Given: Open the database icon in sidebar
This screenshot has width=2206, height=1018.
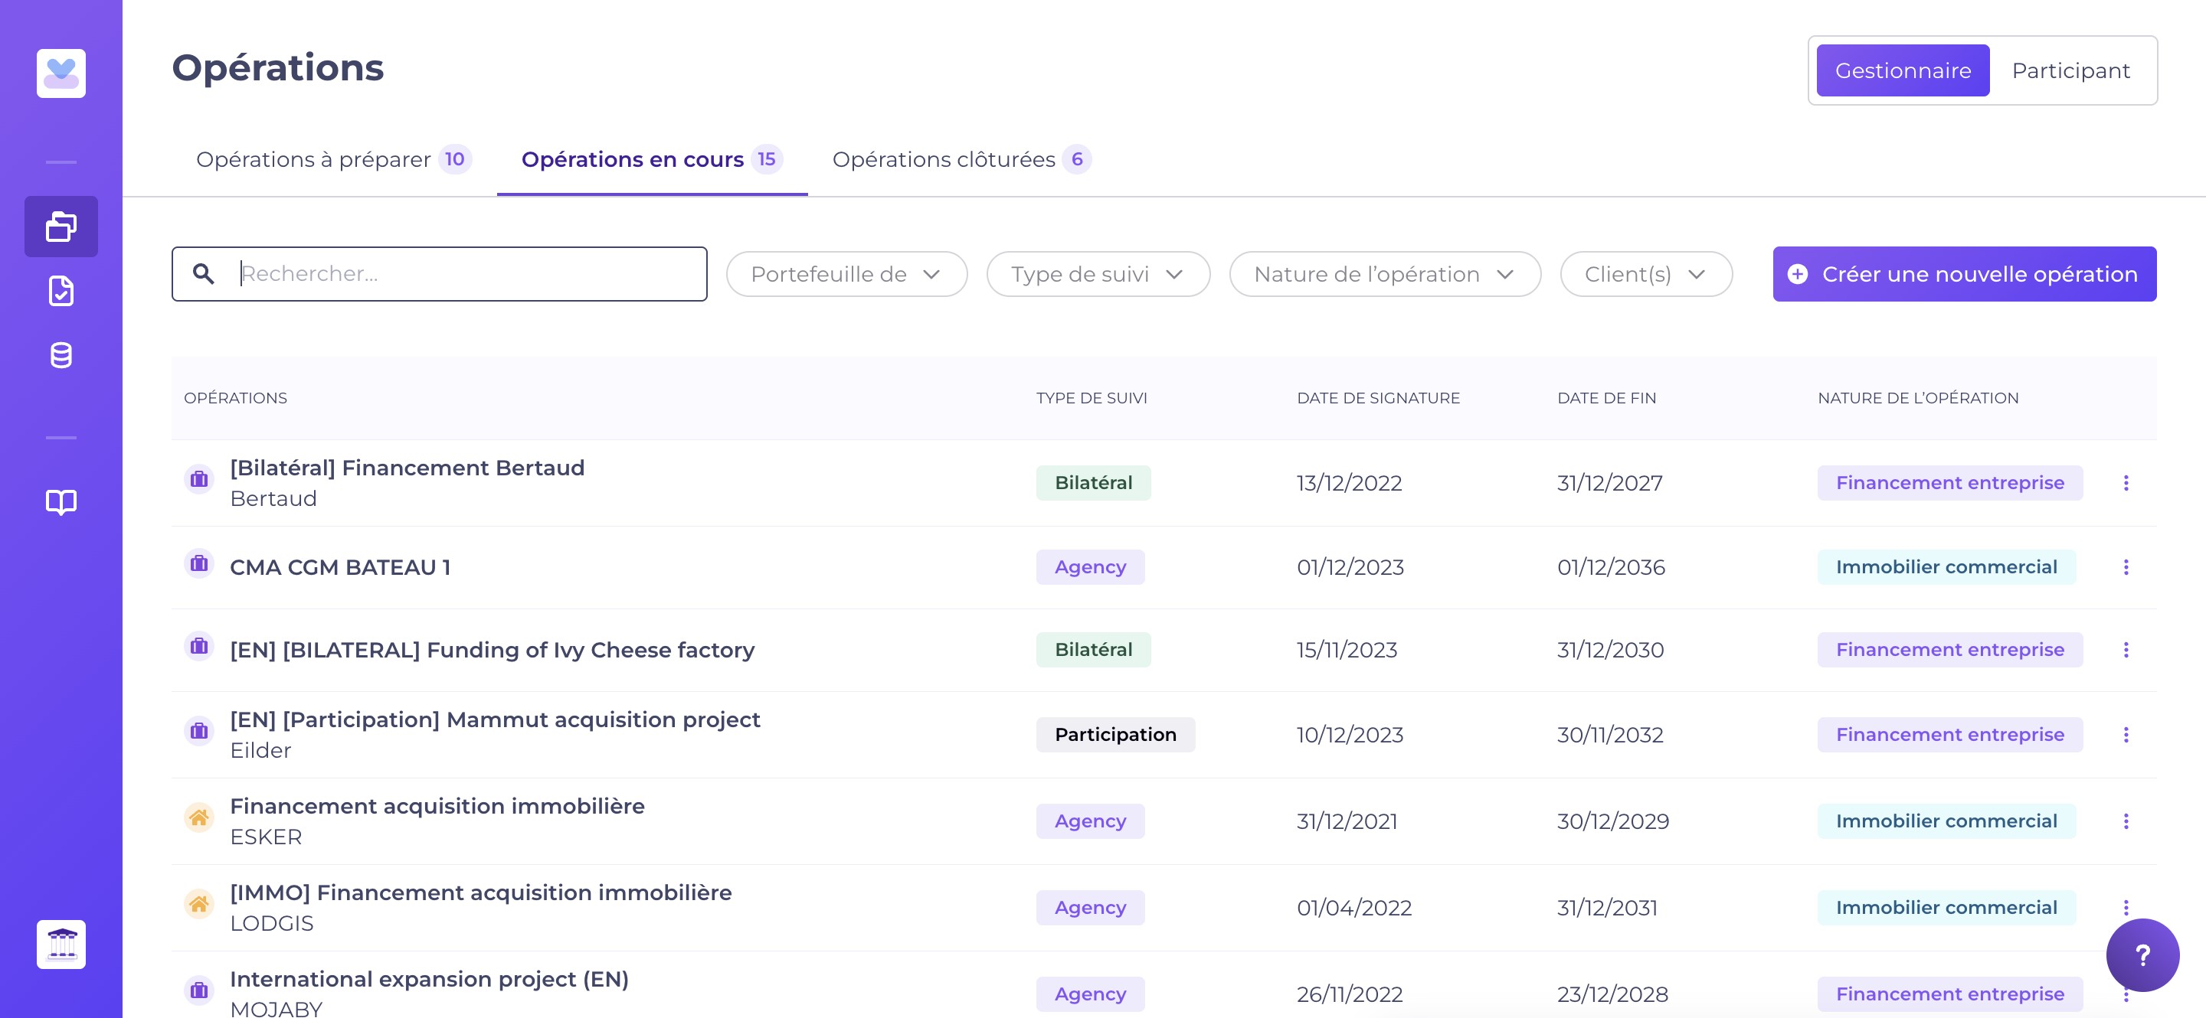Looking at the screenshot, I should point(61,355).
